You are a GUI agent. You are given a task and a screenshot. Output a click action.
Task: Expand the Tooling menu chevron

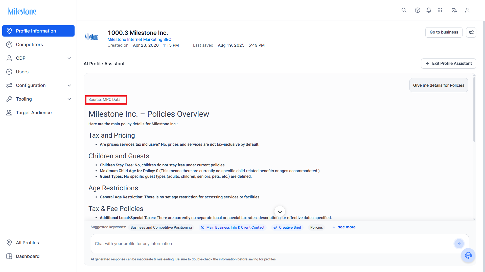pos(69,99)
